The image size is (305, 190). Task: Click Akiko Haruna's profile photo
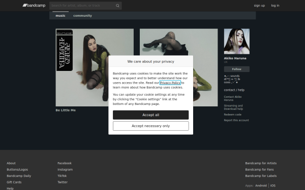tap(237, 42)
